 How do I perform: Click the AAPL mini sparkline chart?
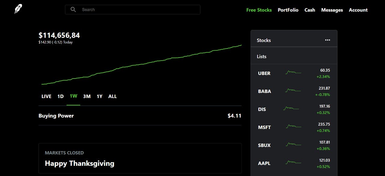pos(293,163)
